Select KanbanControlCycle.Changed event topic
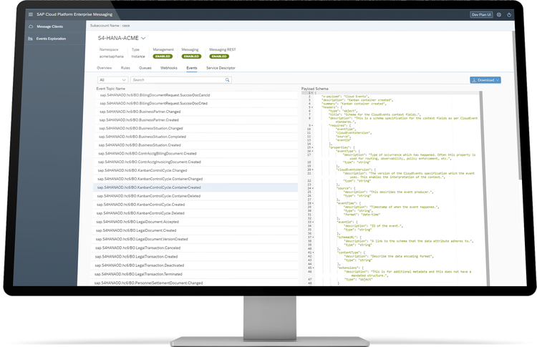 tap(195, 170)
